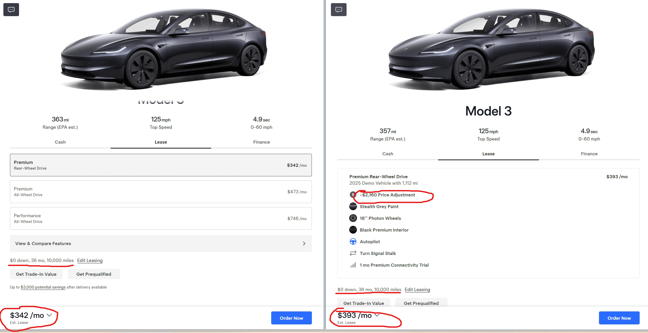Screen dimensions: 648x333
Task: Switch to Cash tab in left panel
Action: click(60, 142)
